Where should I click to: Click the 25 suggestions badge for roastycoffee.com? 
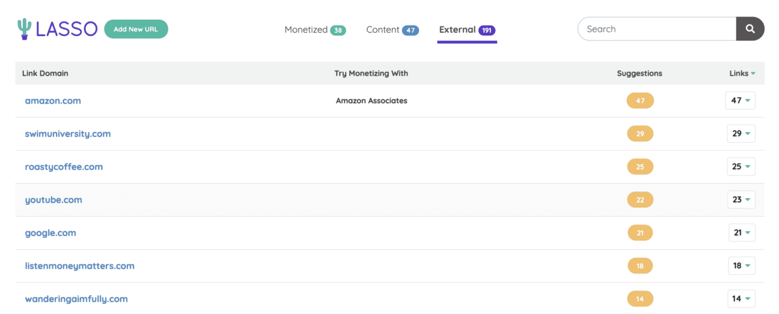tap(640, 167)
